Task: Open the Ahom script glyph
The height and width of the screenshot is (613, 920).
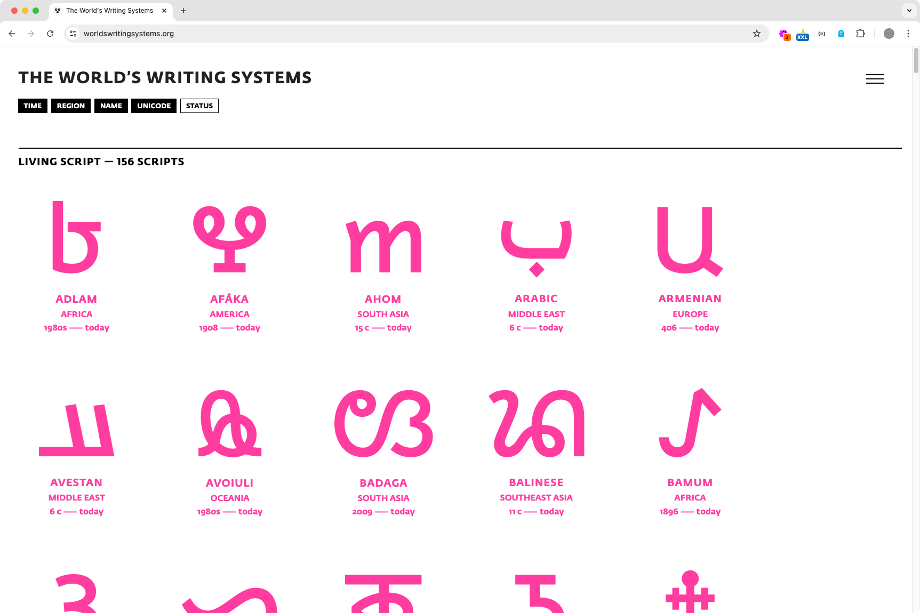Action: point(383,245)
